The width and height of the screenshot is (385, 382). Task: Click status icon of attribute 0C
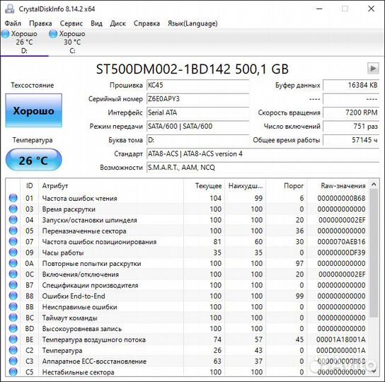click(x=13, y=274)
